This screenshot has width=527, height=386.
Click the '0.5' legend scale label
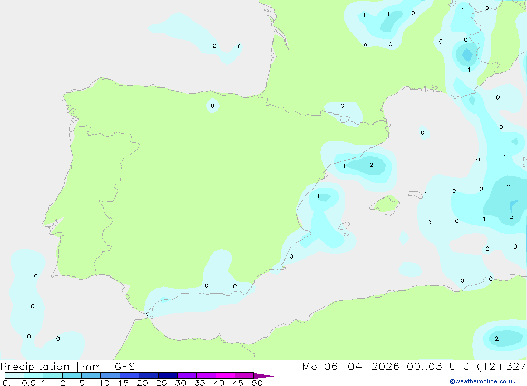pyautogui.click(x=28, y=383)
